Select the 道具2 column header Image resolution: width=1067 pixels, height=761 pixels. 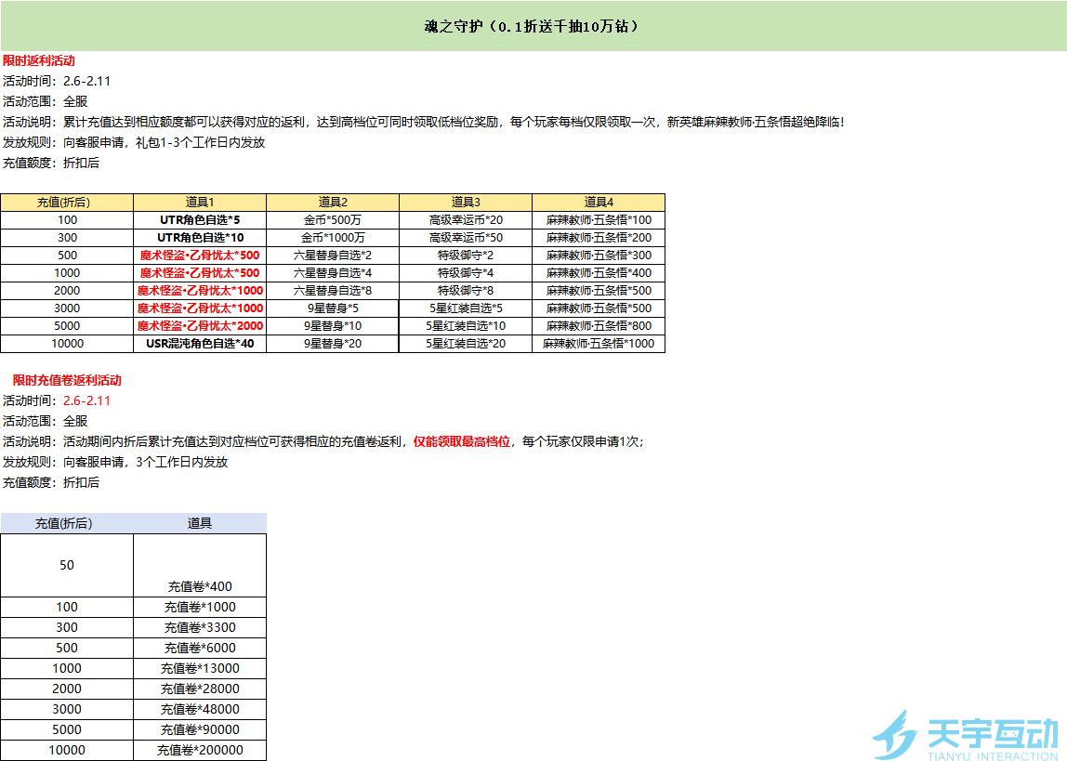(x=333, y=202)
